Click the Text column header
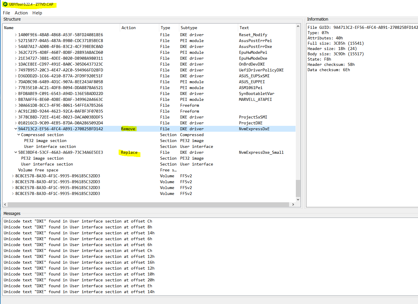 point(267,28)
